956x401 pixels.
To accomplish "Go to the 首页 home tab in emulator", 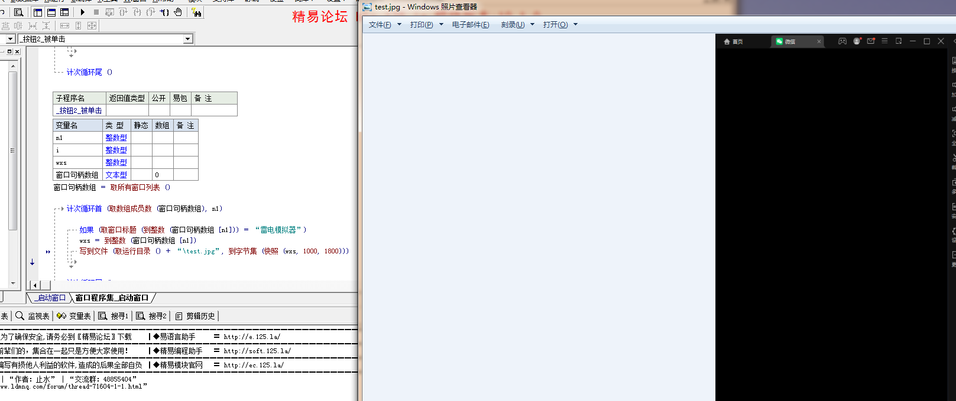I will [x=734, y=42].
